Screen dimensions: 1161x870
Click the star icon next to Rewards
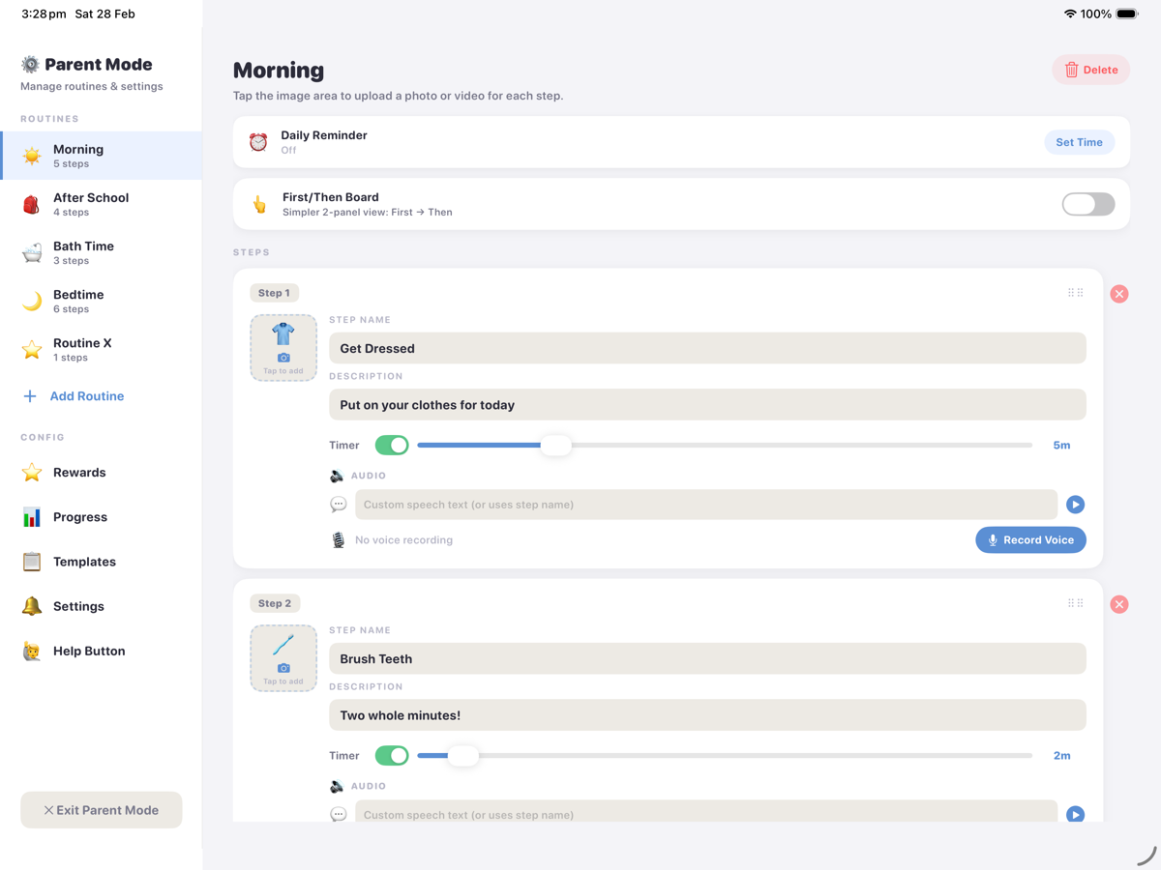tap(32, 473)
